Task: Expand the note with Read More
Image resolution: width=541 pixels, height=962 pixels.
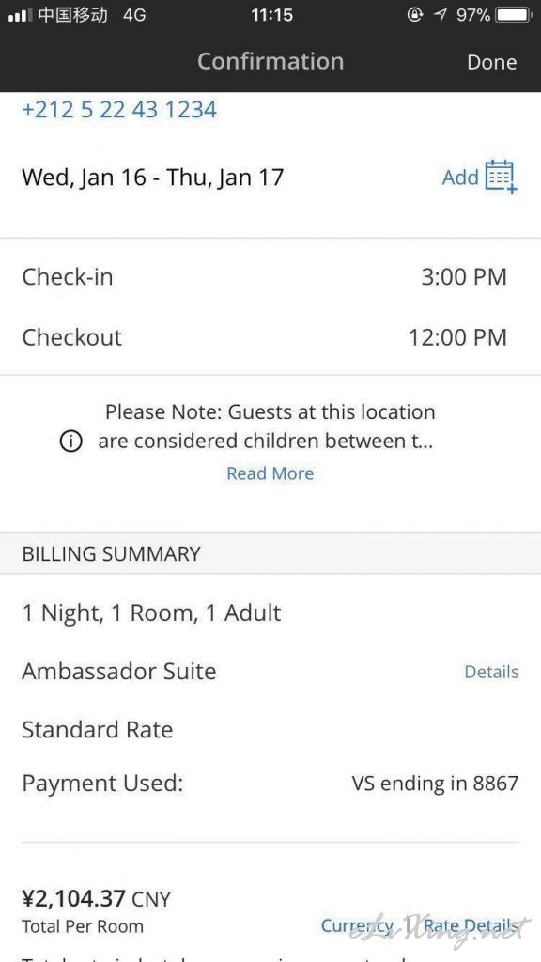Action: 270,473
